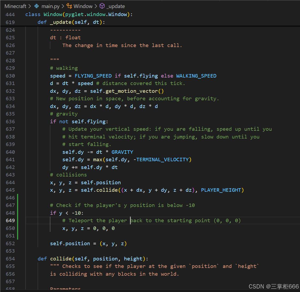Click 'self.position = (x, y, z)' line

tap(88, 244)
